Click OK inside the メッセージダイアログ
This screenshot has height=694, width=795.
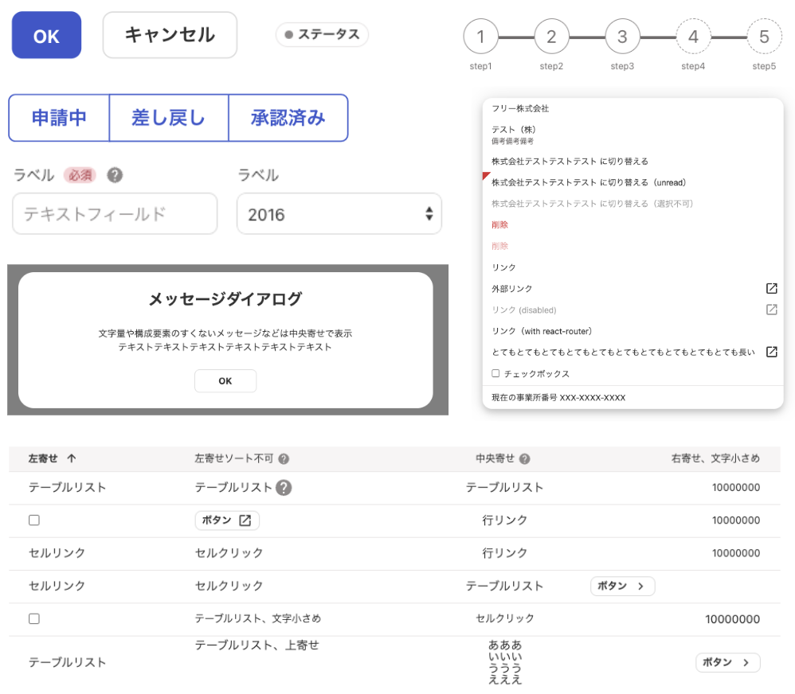225,380
